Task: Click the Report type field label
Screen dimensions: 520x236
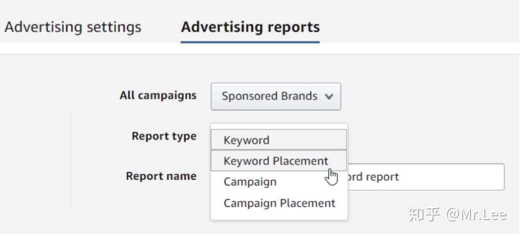Action: coord(164,136)
